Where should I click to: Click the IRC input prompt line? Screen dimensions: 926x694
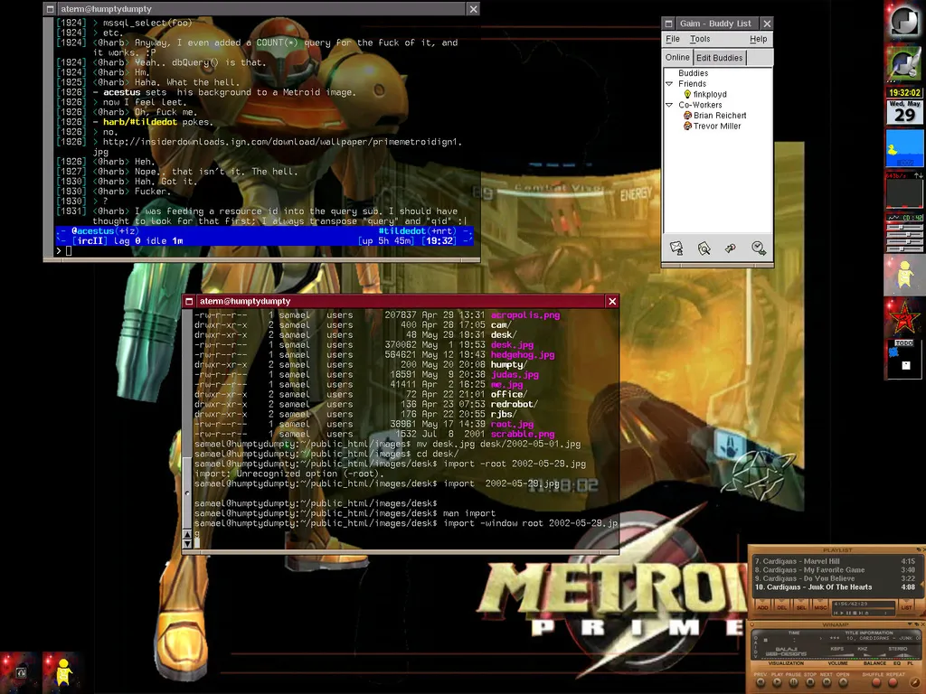click(264, 251)
